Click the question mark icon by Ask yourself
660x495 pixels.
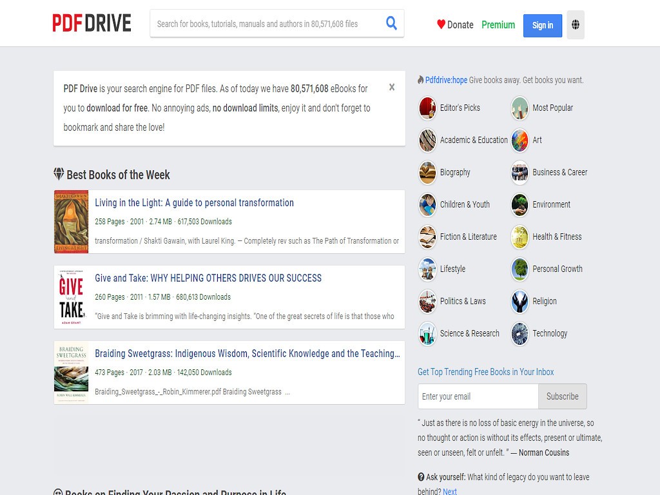coord(421,477)
